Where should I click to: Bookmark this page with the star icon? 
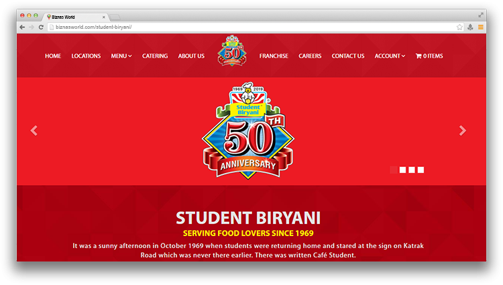459,27
